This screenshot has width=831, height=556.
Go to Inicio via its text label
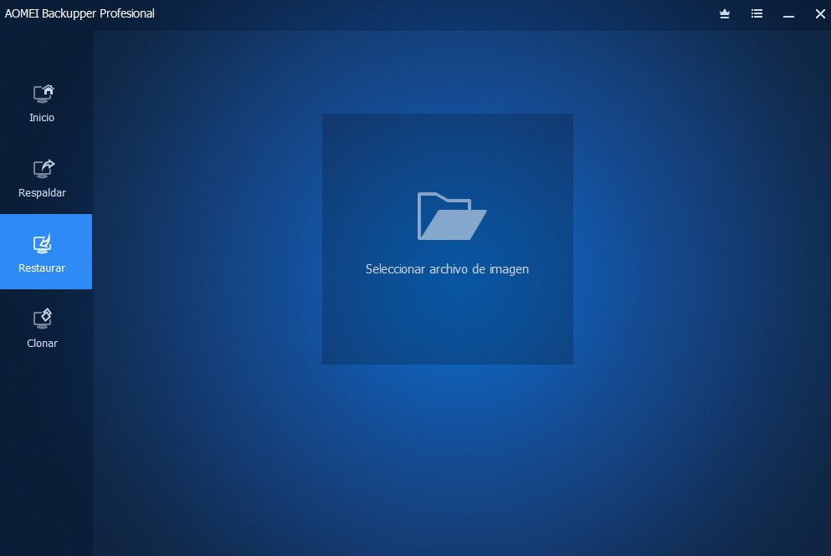pos(42,118)
